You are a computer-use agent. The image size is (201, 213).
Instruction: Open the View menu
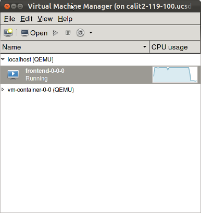click(45, 19)
